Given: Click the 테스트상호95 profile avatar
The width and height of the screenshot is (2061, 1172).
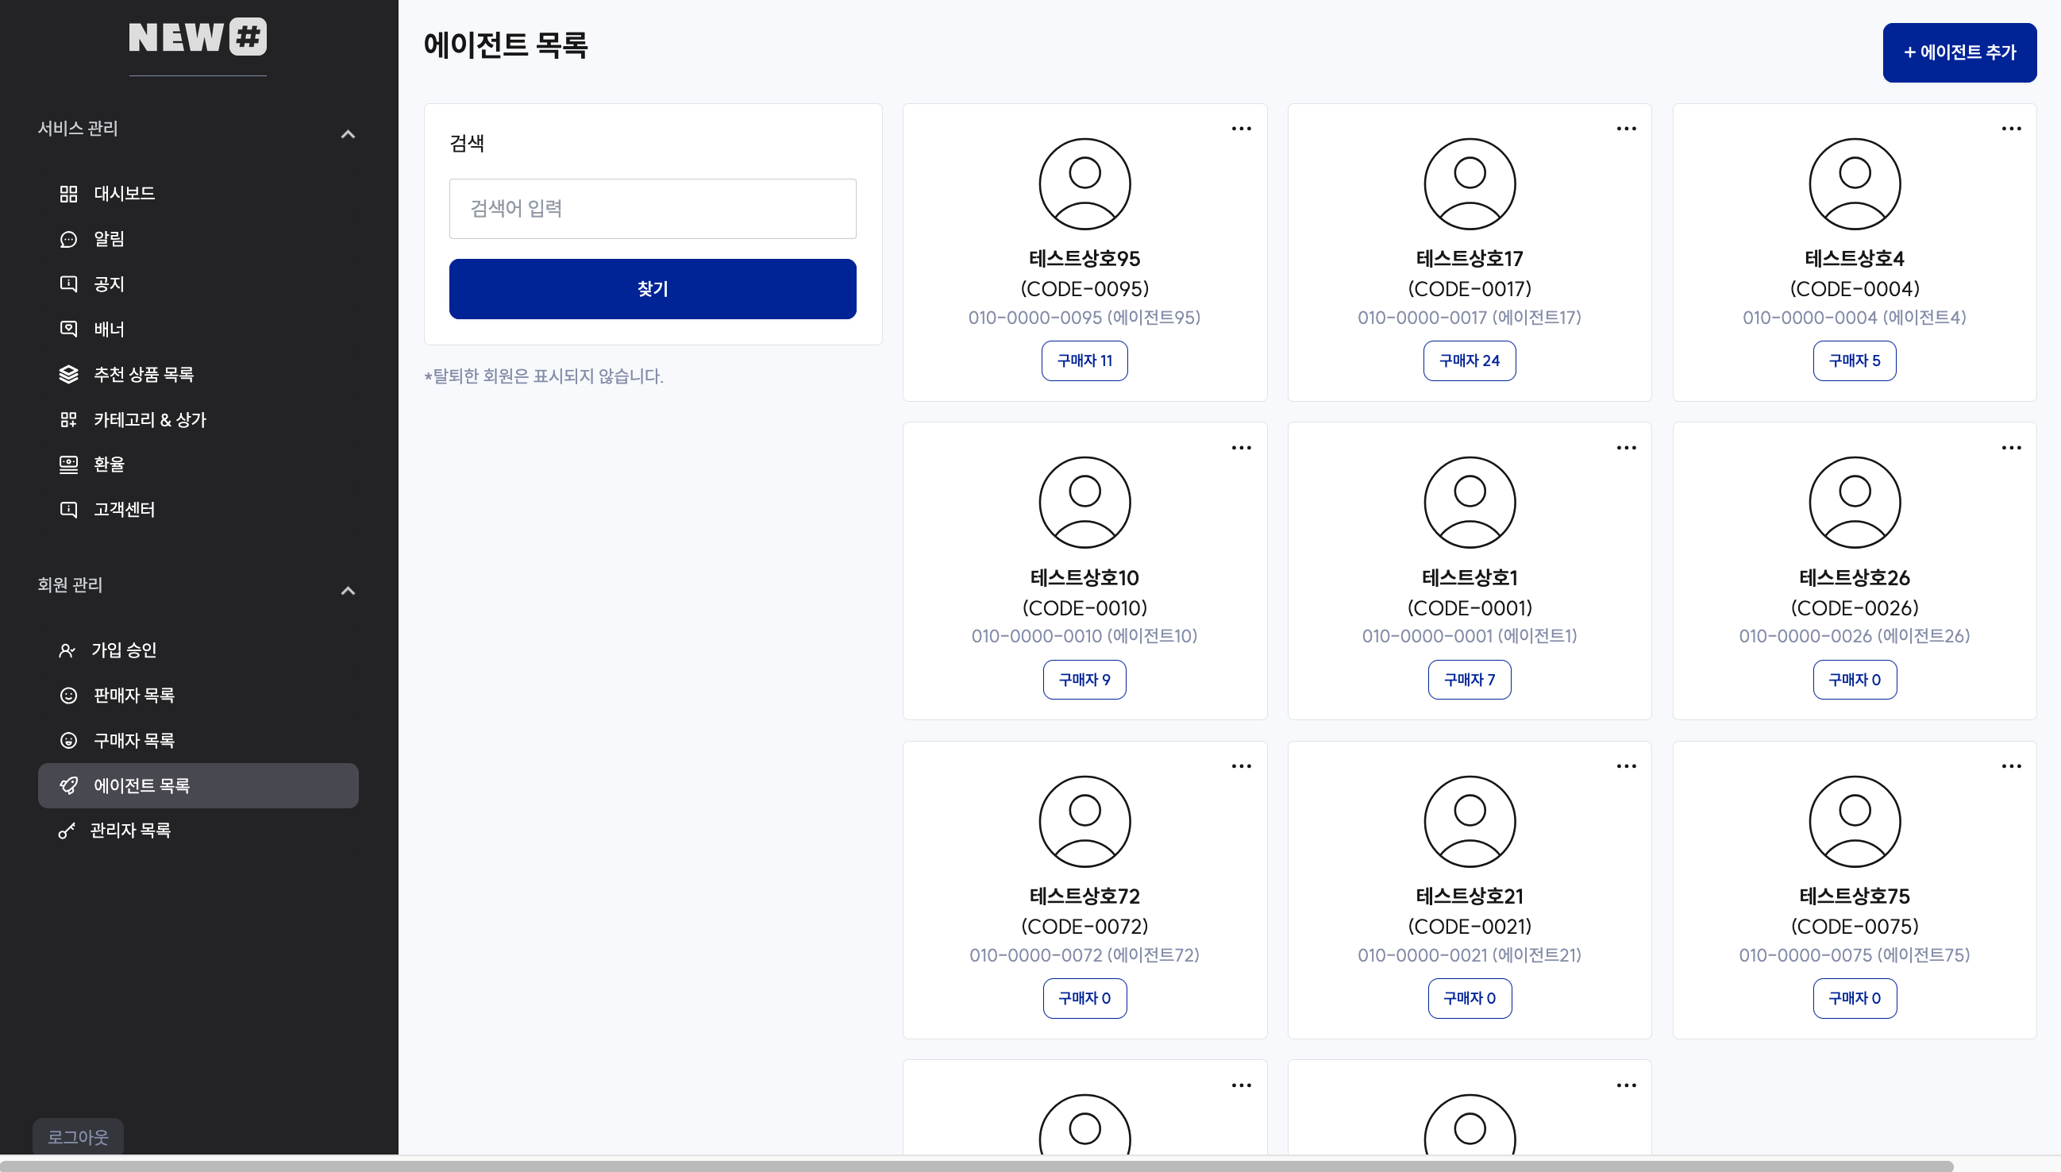Looking at the screenshot, I should pyautogui.click(x=1084, y=184).
